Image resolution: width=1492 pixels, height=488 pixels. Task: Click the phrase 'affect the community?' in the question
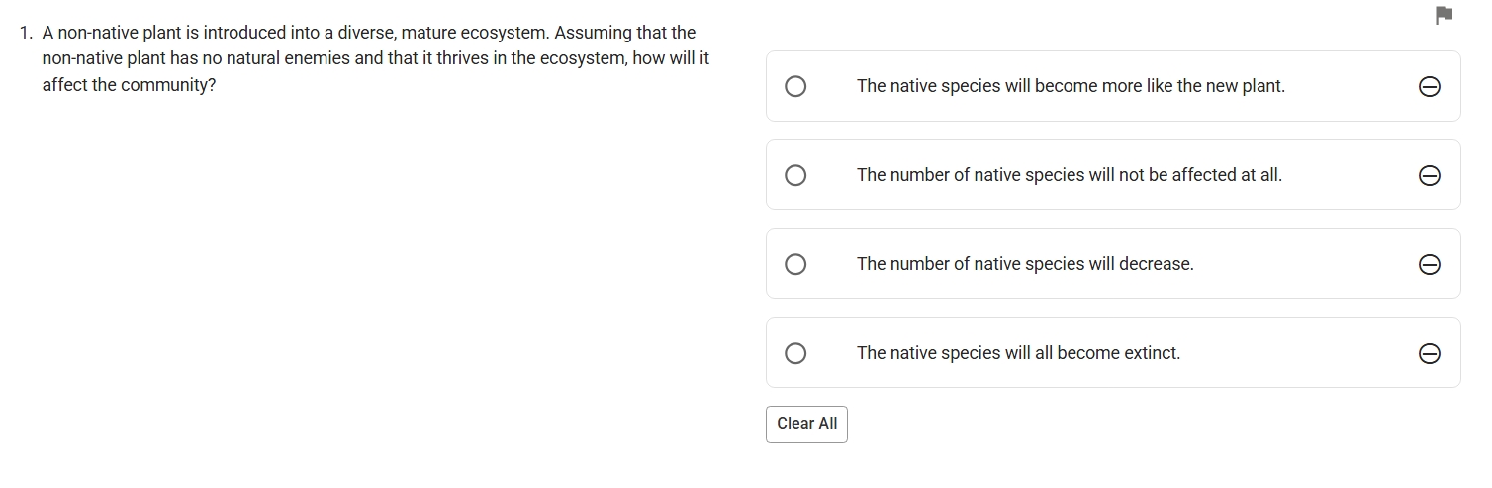(x=129, y=85)
